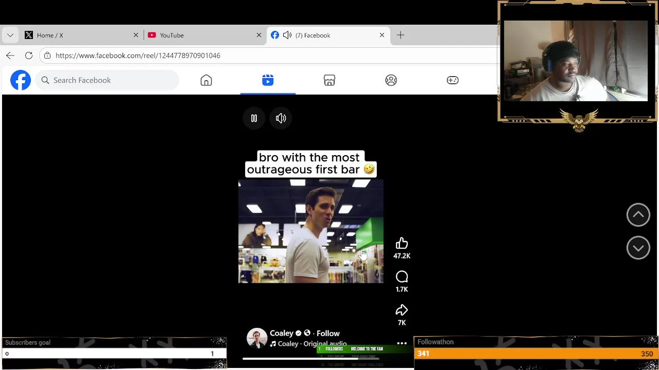Viewport: 659px width, 370px height.
Task: Open the Facebook logo home link
Action: coord(21,80)
